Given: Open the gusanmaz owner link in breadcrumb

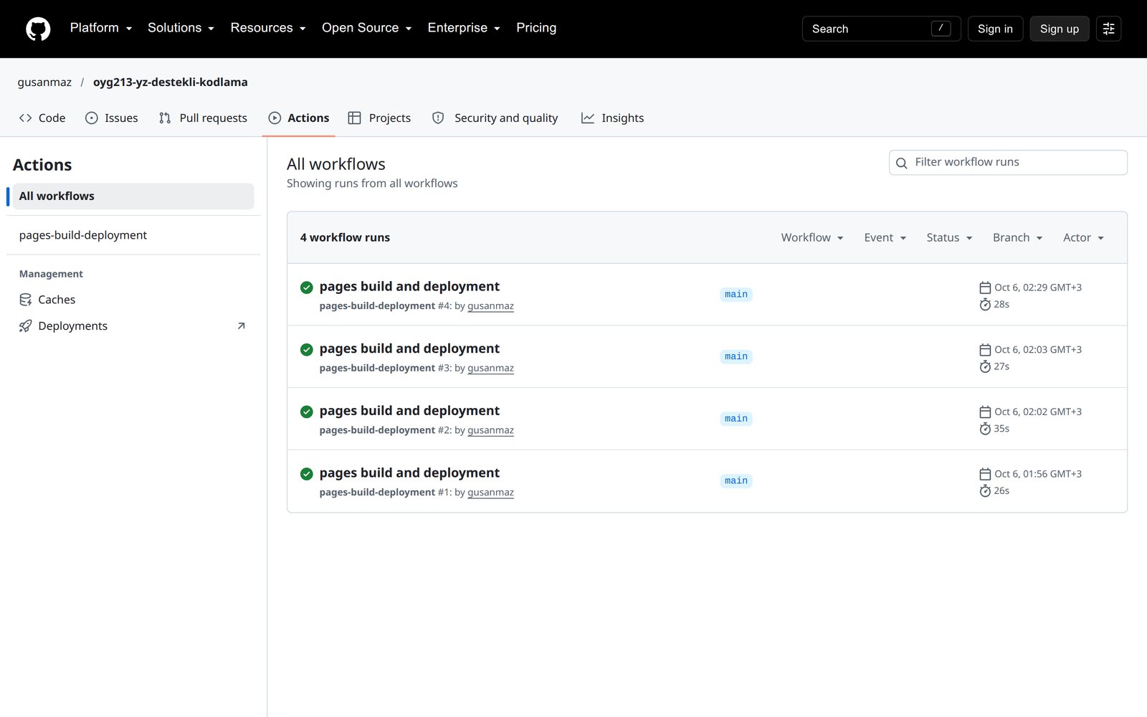Looking at the screenshot, I should click(44, 82).
